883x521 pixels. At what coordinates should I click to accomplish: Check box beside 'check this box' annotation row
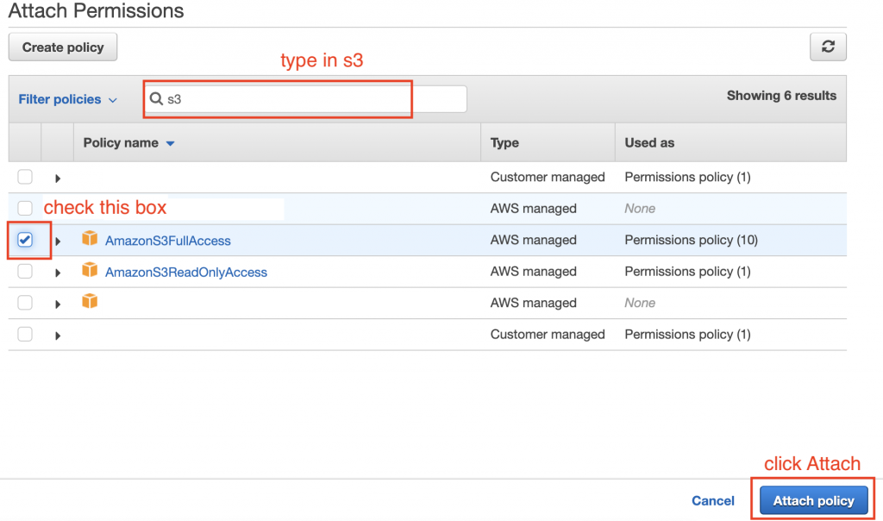[x=25, y=209]
